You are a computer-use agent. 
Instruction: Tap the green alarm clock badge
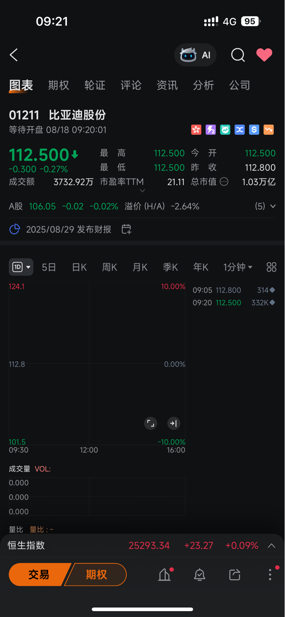coord(225,130)
